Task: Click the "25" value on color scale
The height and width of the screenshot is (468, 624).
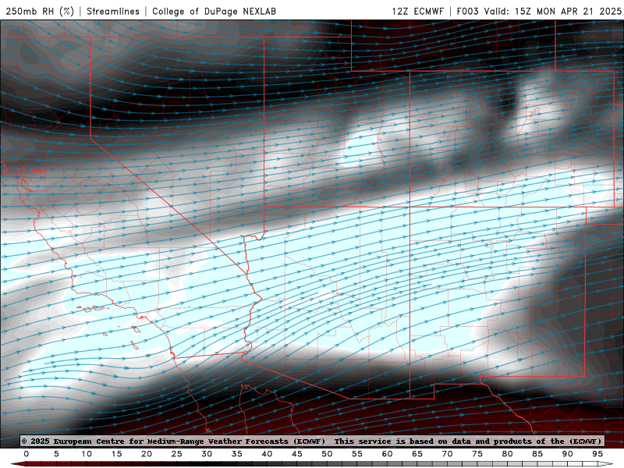Action: pos(177,454)
